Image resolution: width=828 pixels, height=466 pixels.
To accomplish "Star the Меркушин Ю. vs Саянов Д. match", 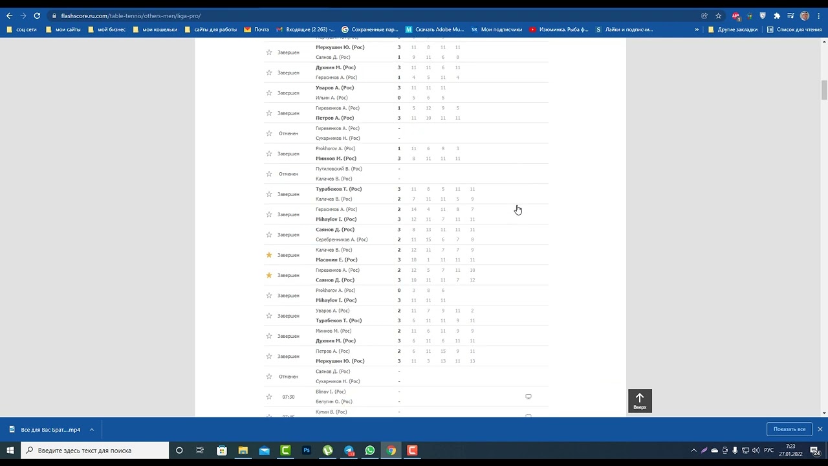I will point(269,52).
